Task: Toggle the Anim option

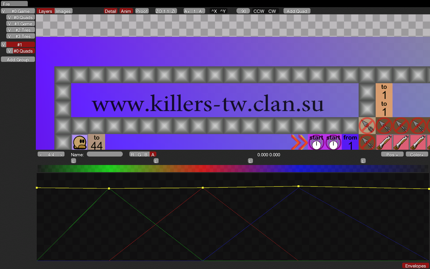Action: [126, 11]
